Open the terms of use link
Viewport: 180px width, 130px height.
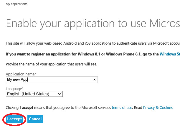click(122, 108)
